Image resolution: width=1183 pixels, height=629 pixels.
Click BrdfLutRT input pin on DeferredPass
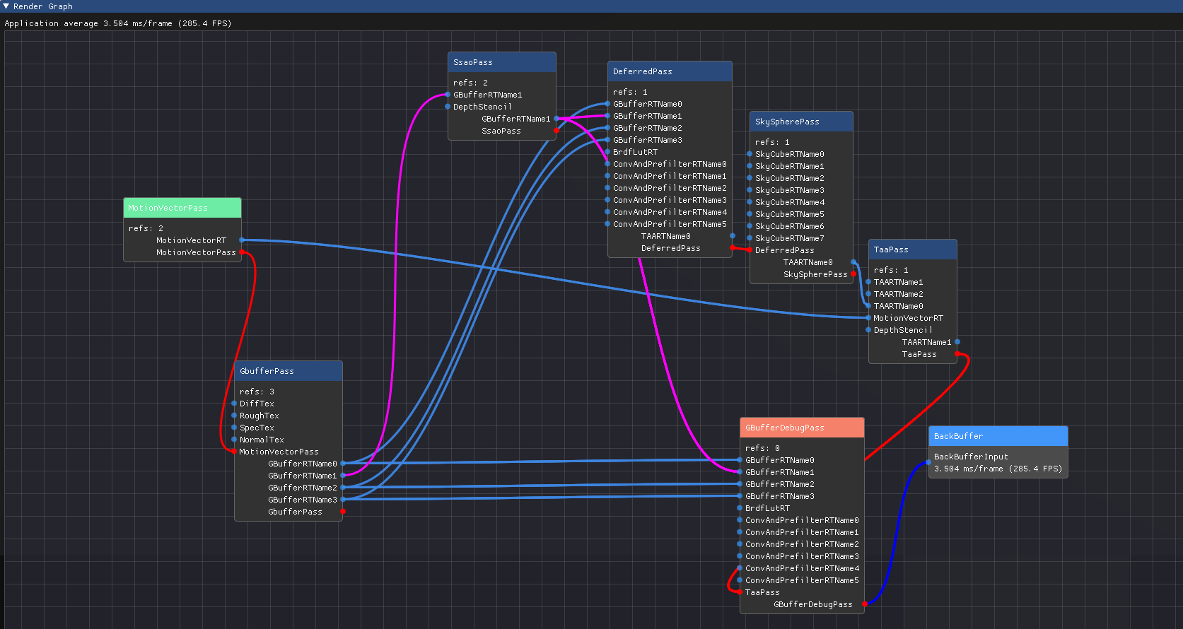pyautogui.click(x=607, y=152)
